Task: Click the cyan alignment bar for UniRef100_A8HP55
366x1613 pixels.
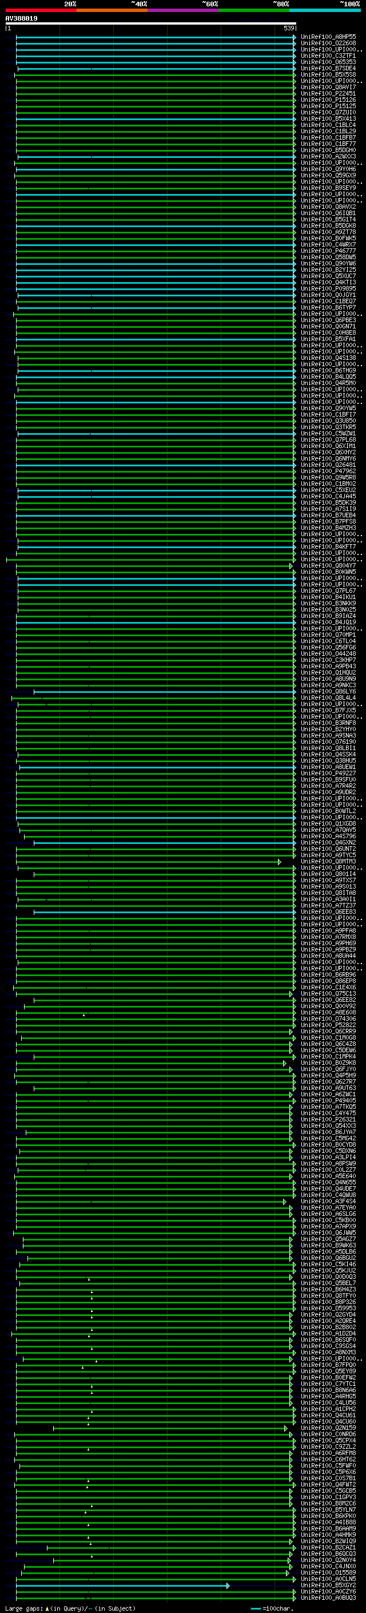Action: pyautogui.click(x=156, y=37)
